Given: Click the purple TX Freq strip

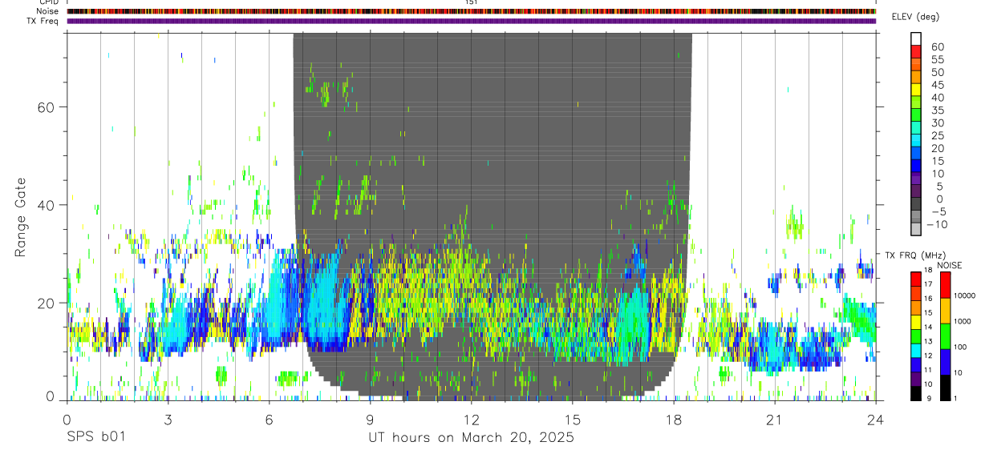Looking at the screenshot, I should point(471,21).
